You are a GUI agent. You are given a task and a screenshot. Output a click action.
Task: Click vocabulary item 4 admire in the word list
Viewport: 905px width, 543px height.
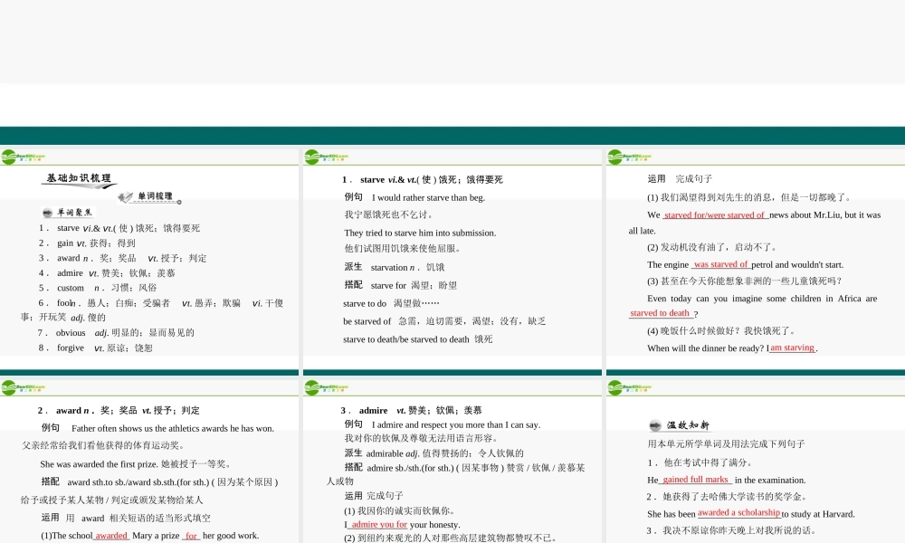click(x=107, y=273)
